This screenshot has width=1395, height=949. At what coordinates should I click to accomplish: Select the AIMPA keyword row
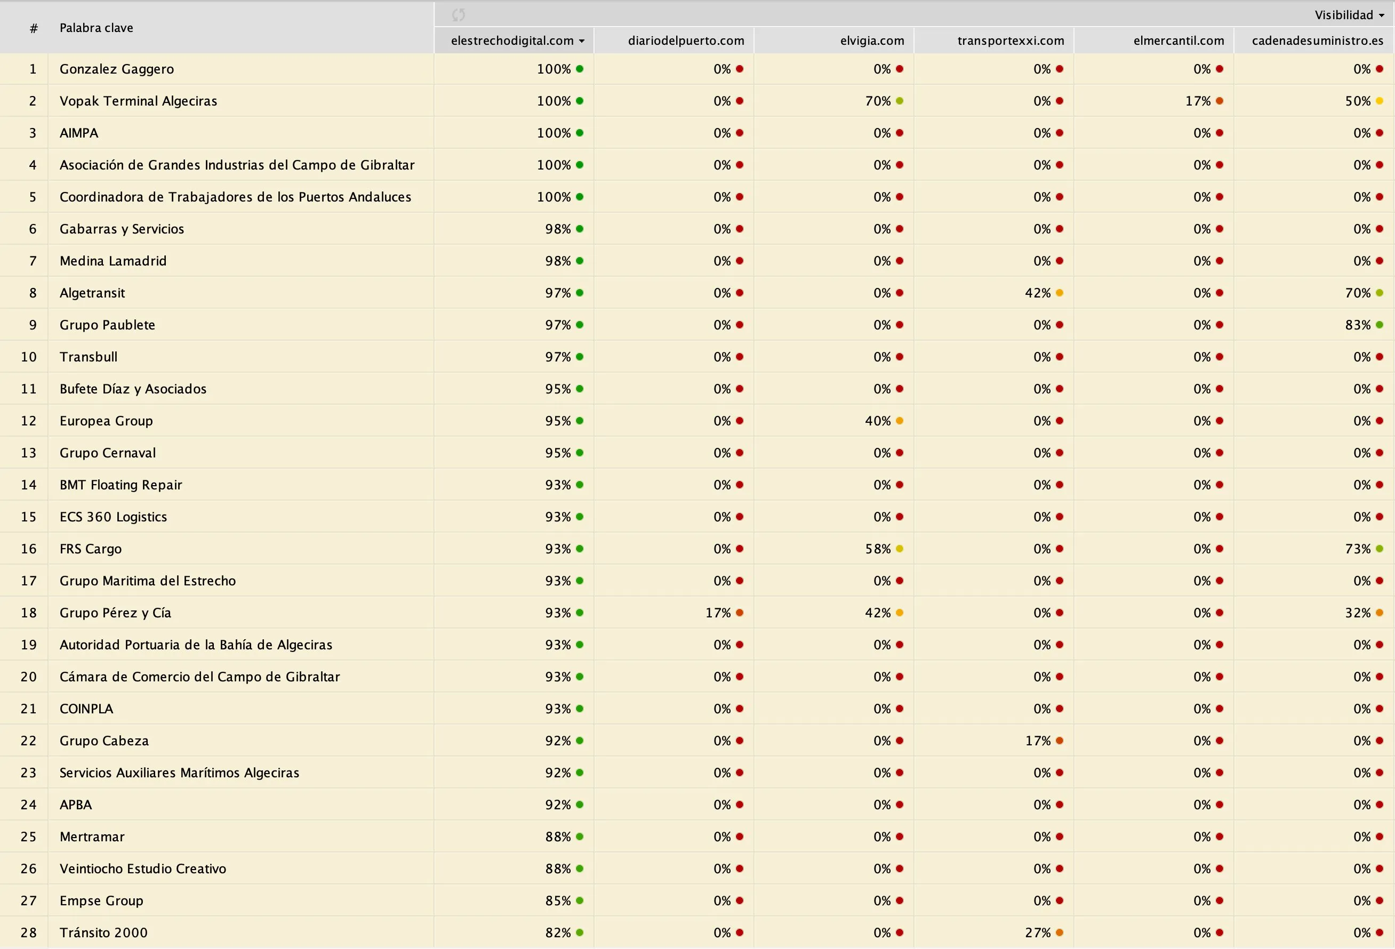(697, 133)
